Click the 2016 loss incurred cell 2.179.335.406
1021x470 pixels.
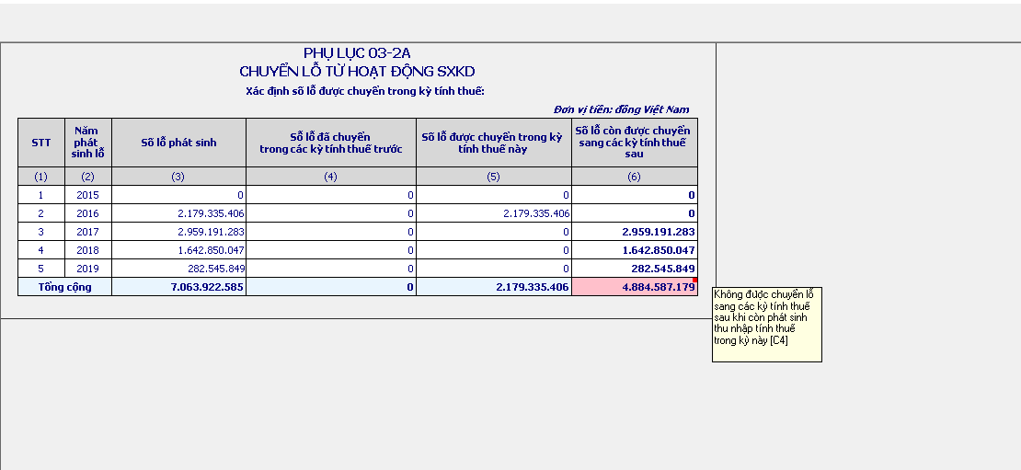(178, 213)
